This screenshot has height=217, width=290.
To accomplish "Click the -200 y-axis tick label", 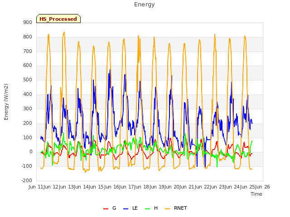I will [27, 180].
